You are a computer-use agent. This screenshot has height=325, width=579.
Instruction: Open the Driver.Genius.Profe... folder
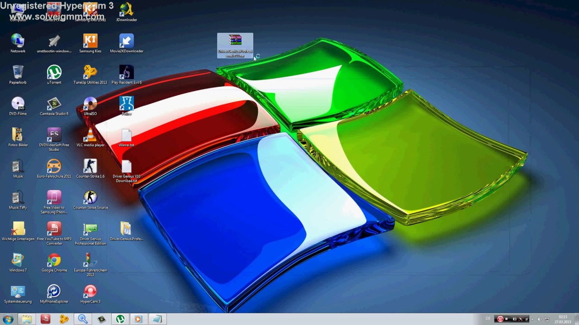point(127,232)
